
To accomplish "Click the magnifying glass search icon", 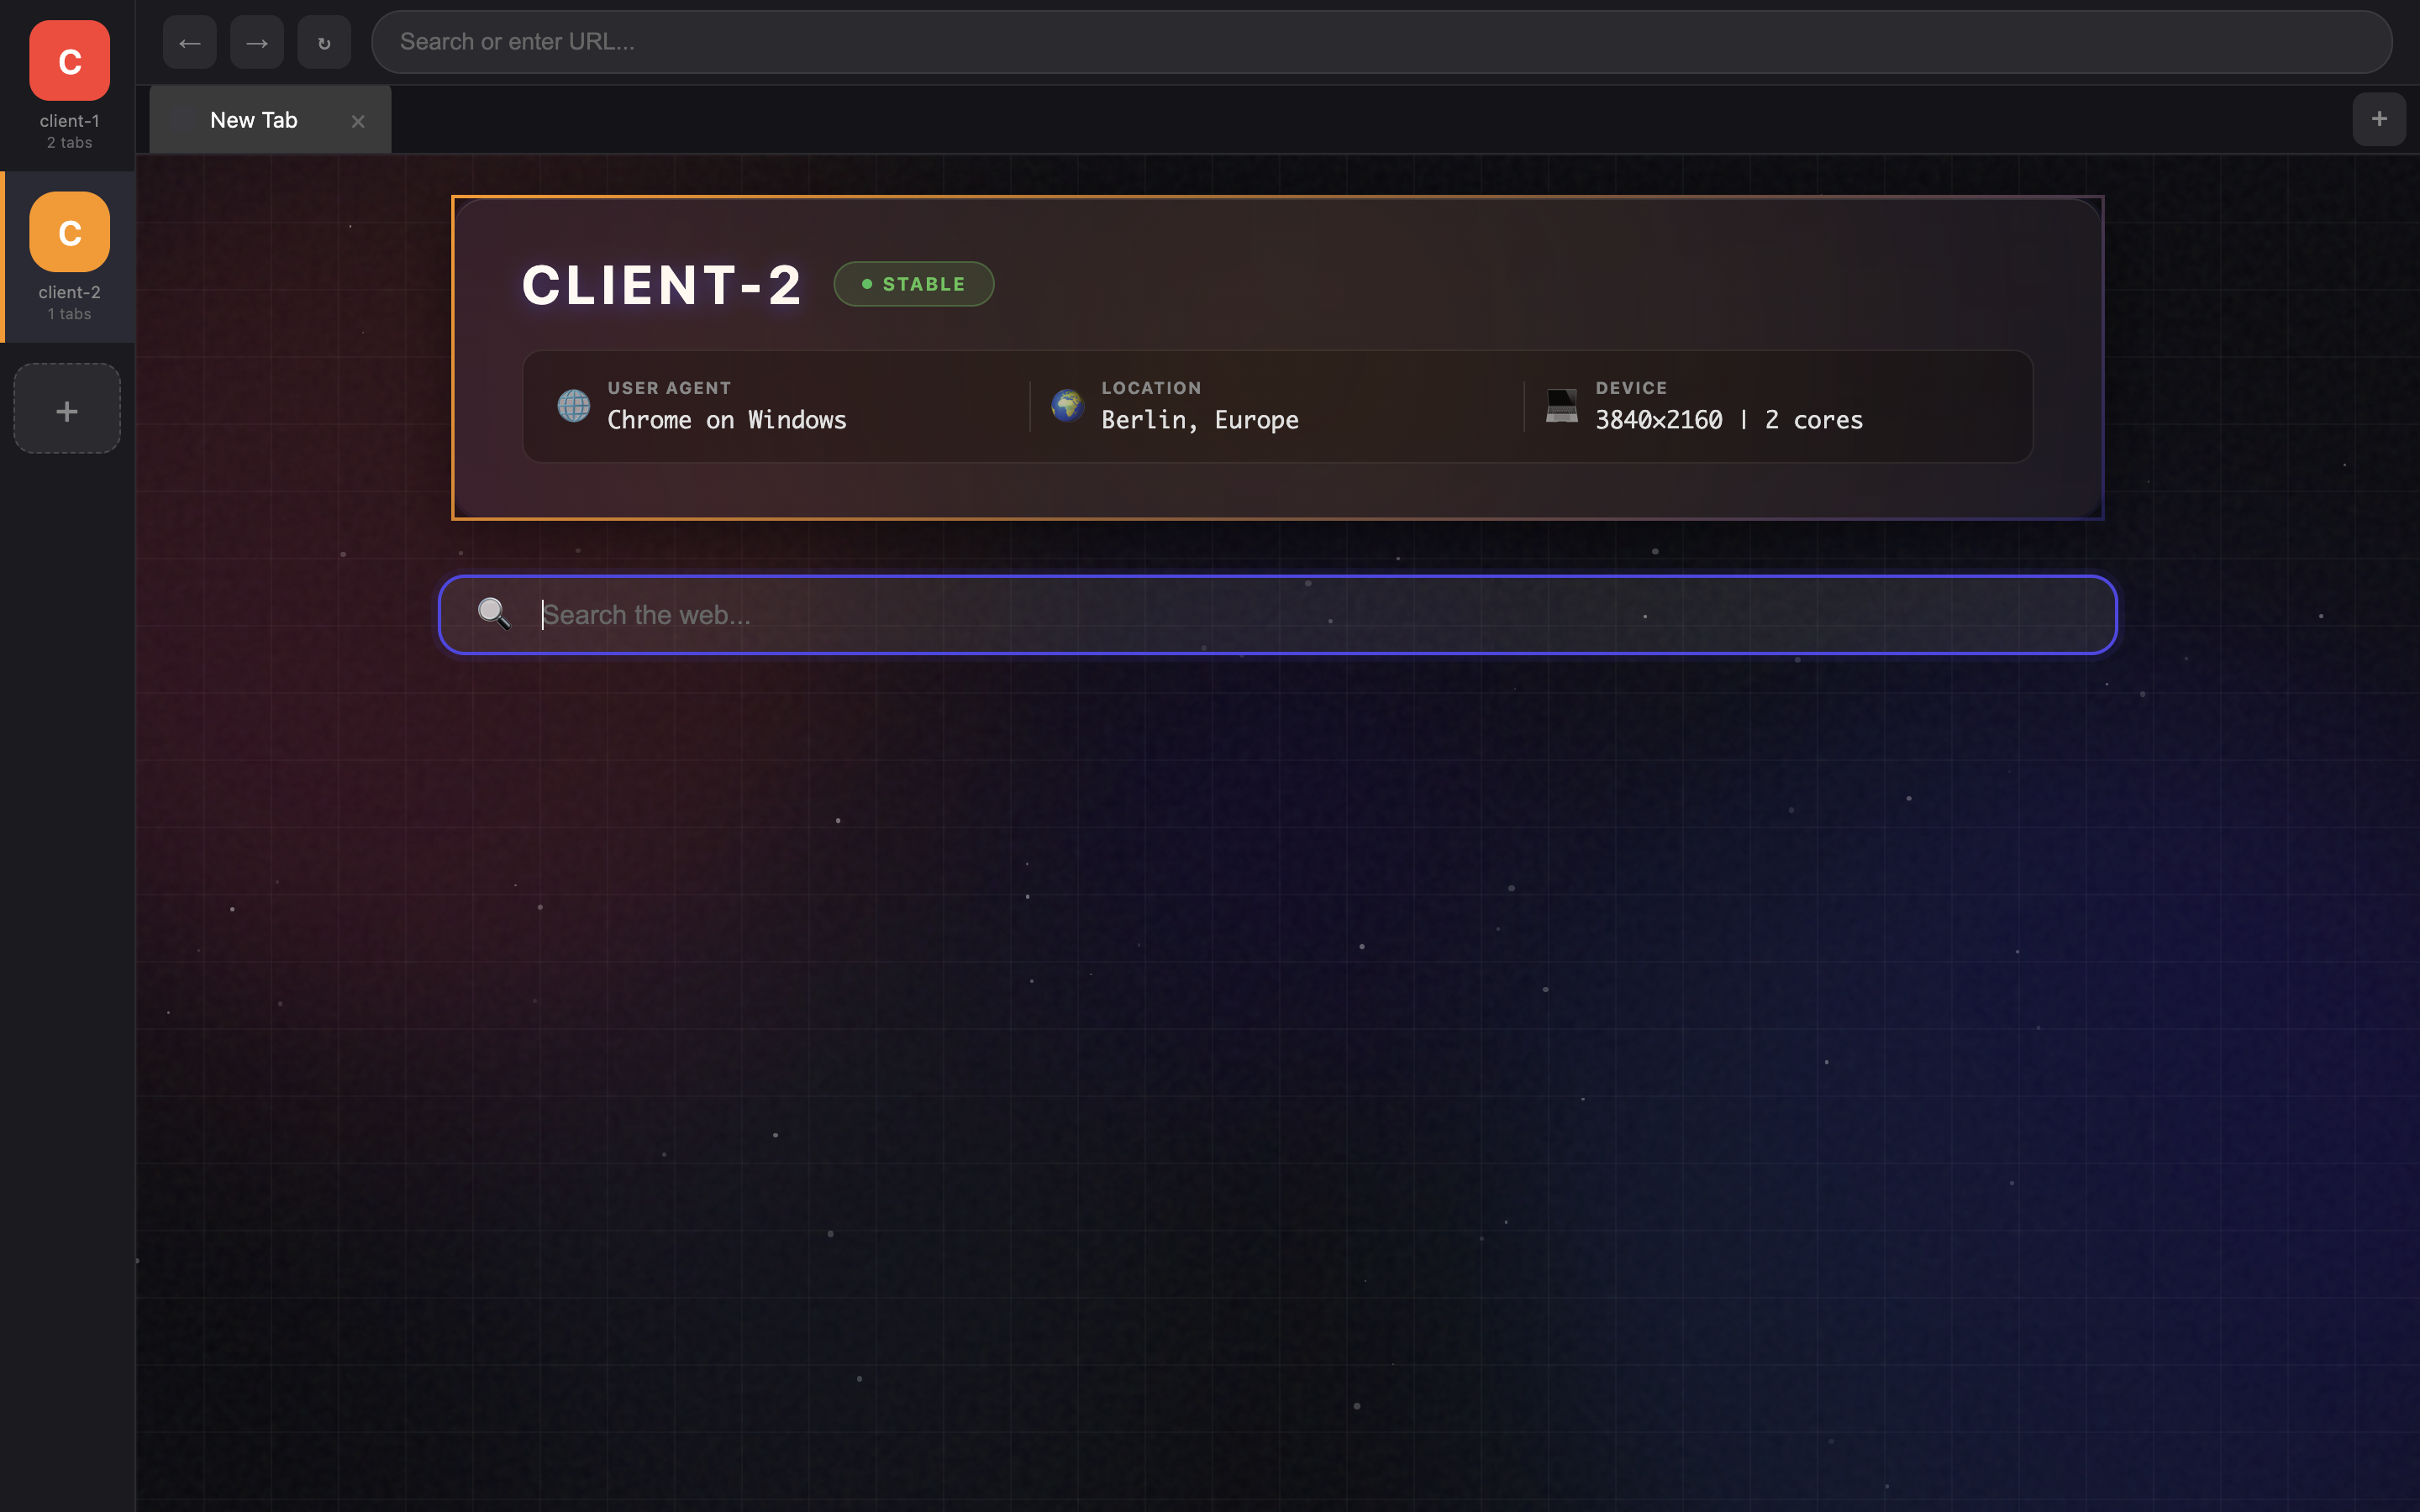I will 494,613.
